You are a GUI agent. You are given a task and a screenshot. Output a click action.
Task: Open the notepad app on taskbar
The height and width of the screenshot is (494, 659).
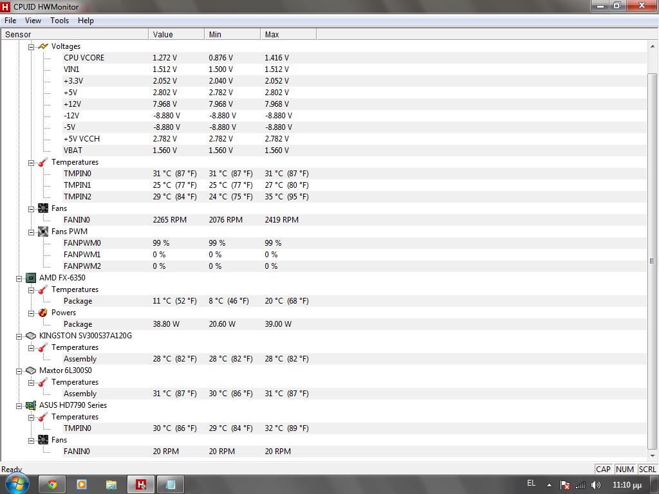coord(171,484)
